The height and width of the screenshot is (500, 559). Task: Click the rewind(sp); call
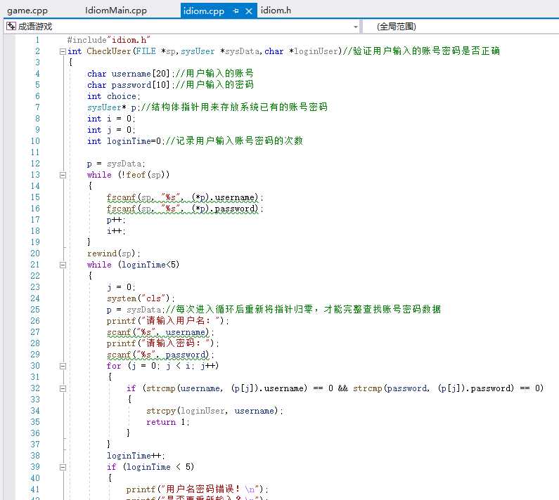(x=114, y=254)
